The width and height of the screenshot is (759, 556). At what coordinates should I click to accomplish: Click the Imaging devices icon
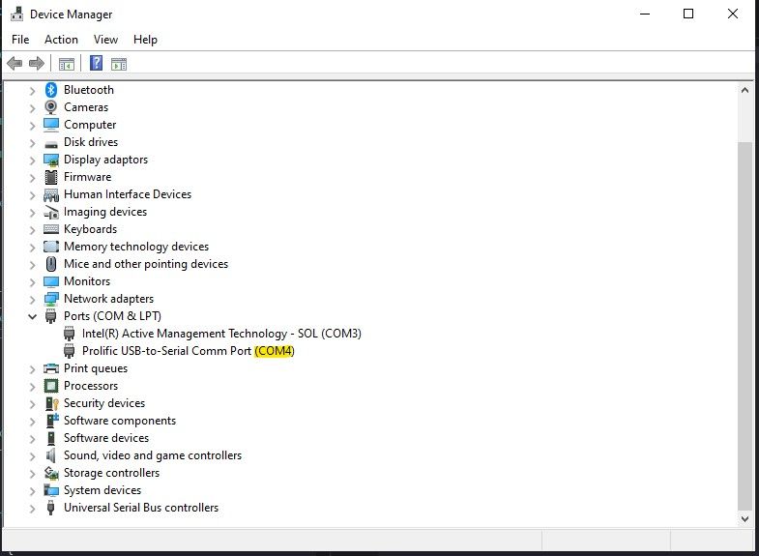(x=51, y=212)
